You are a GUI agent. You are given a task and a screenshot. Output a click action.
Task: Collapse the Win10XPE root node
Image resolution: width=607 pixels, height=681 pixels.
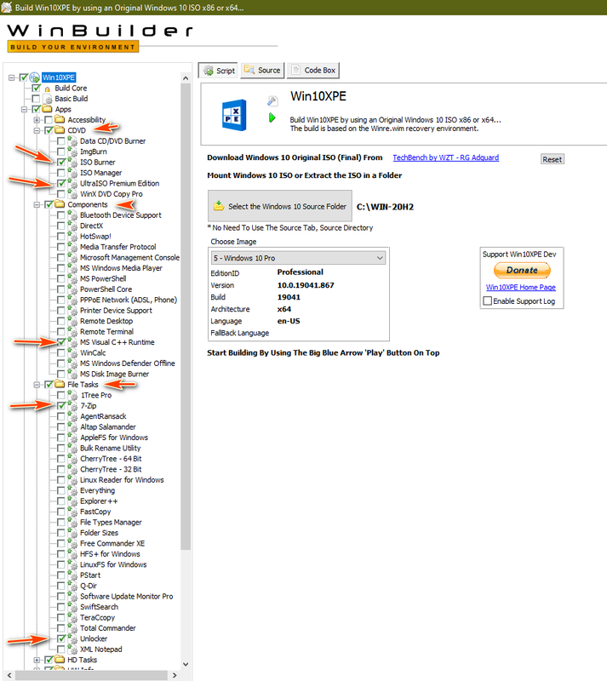(12, 77)
